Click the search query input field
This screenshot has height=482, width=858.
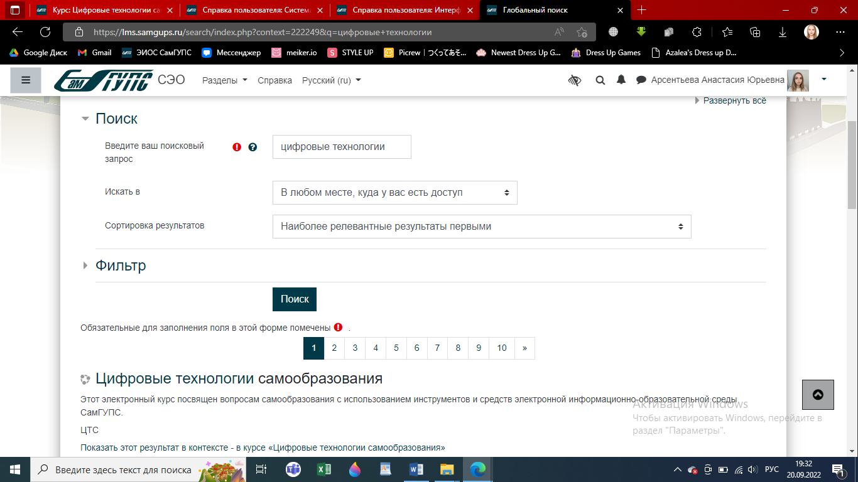tap(342, 147)
